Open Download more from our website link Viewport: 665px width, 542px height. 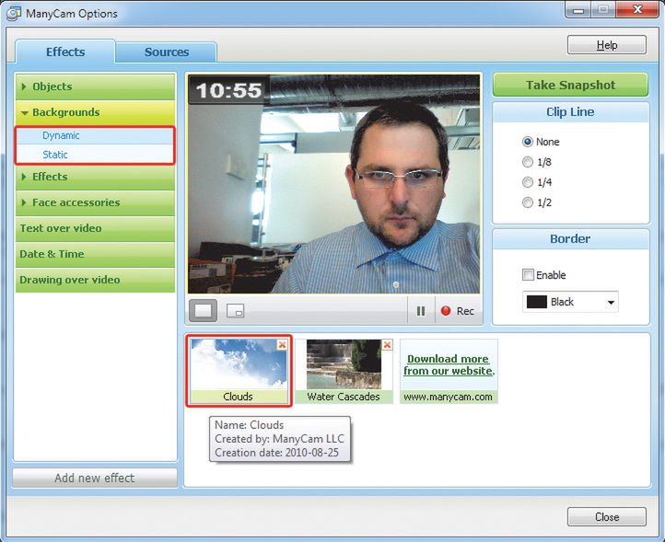449,365
